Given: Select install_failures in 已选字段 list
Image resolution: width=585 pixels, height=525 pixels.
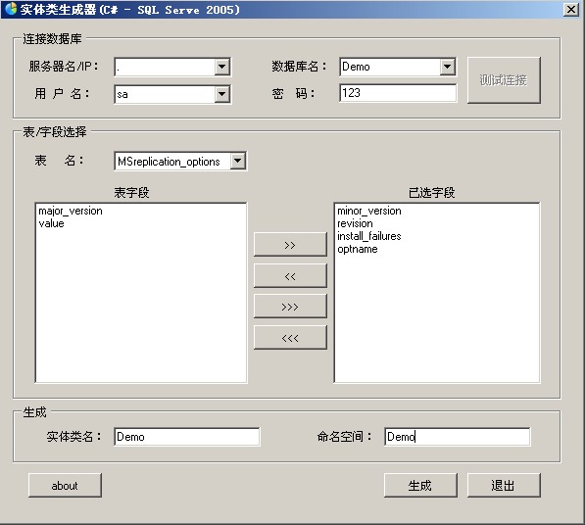Looking at the screenshot, I should 369,236.
